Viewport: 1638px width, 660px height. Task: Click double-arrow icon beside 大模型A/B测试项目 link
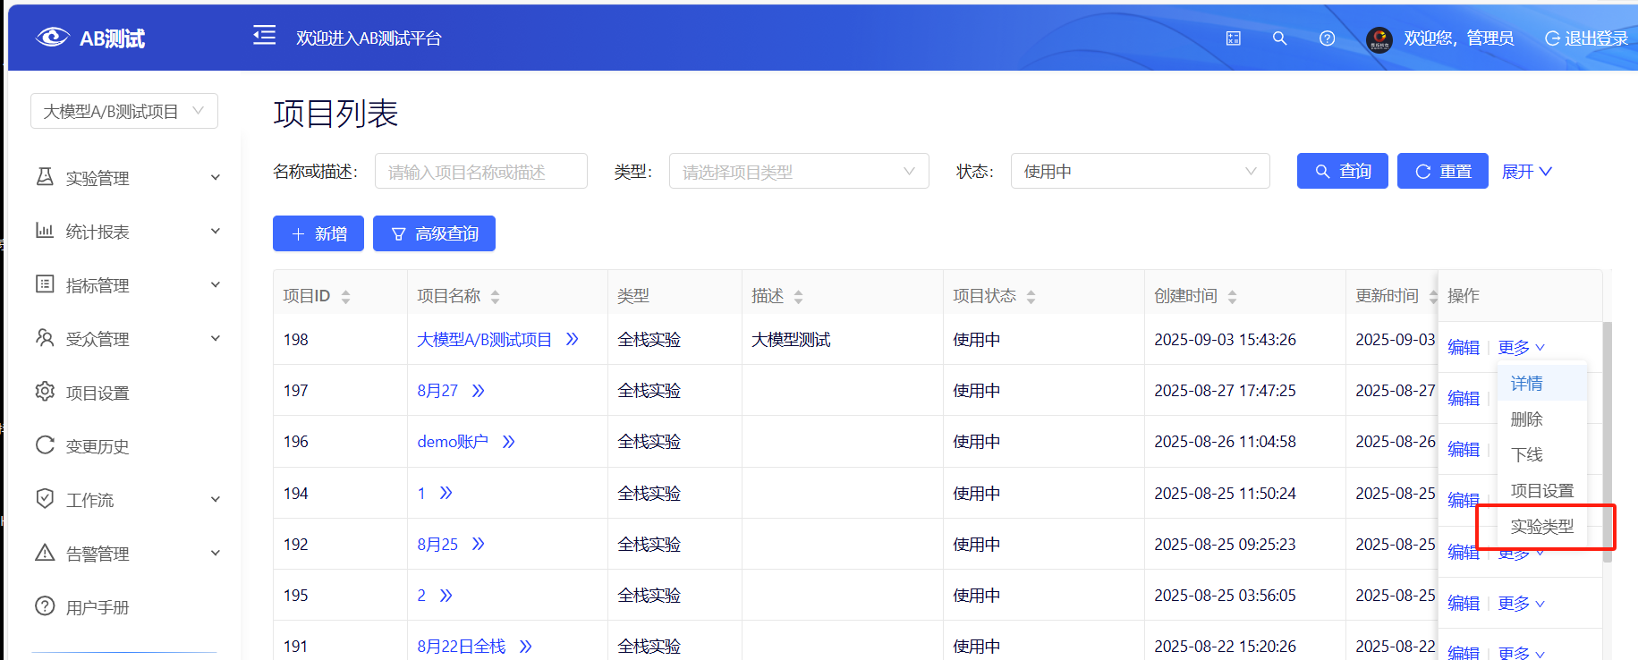click(x=573, y=340)
